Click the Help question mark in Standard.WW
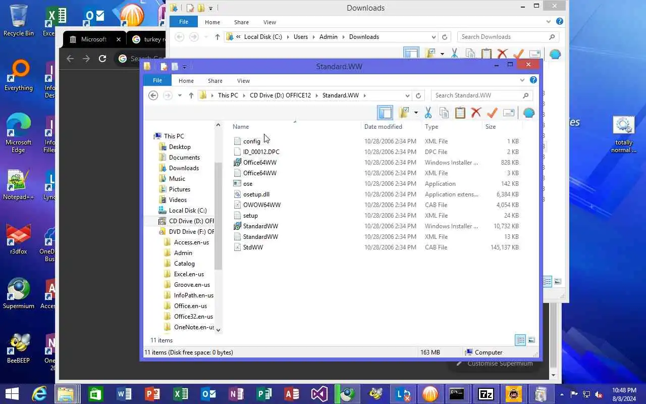Screen dimensions: 646x404 pos(533,80)
